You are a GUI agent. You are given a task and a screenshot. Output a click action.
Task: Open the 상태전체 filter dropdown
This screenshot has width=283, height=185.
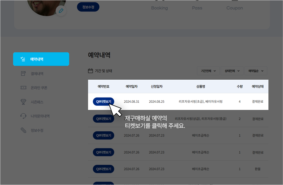coord(232,70)
